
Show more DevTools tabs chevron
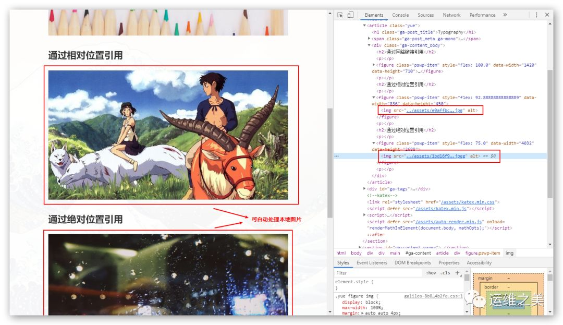505,15
